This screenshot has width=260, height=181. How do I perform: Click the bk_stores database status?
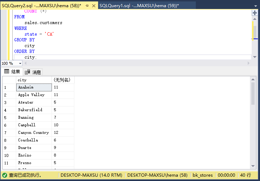click(x=203, y=175)
